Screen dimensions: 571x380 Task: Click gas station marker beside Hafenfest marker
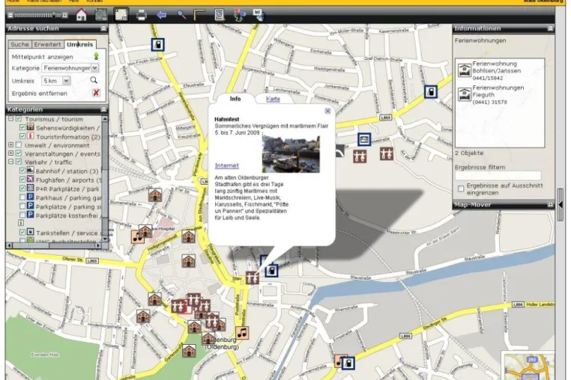pyautogui.click(x=271, y=271)
